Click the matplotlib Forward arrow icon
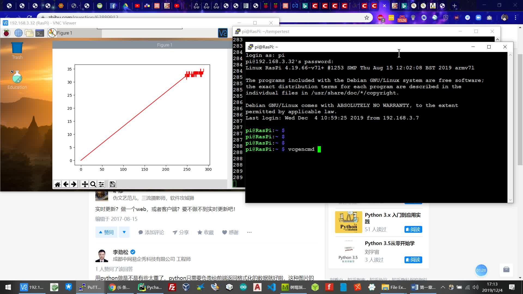This screenshot has width=523, height=294. click(x=74, y=185)
